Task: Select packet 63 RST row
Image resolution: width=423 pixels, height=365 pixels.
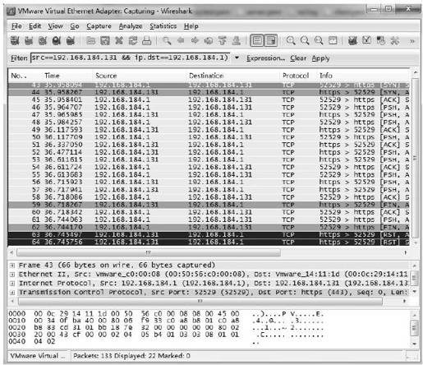Action: 209,234
